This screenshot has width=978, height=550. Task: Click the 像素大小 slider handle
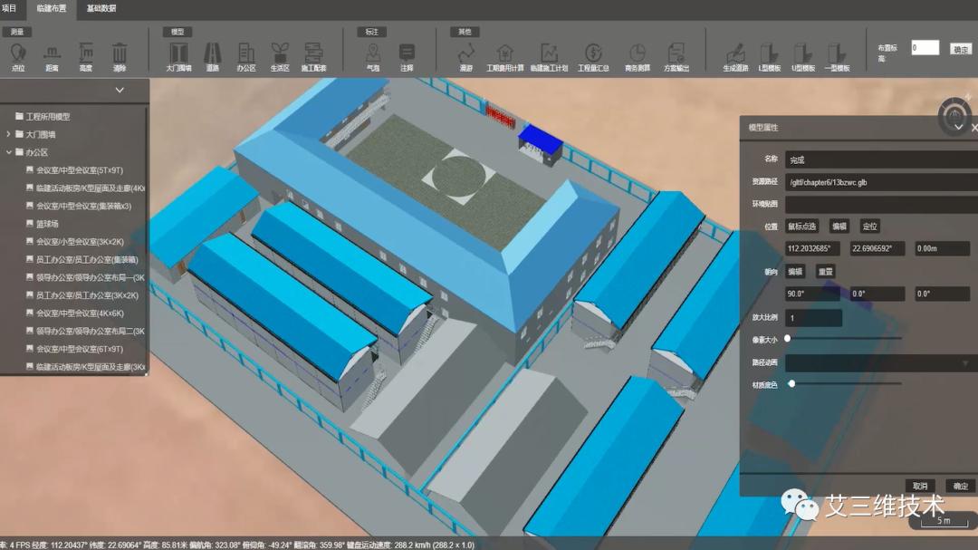coord(787,338)
